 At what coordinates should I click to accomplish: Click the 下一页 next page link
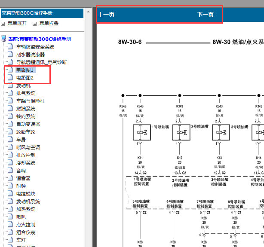pyautogui.click(x=206, y=15)
